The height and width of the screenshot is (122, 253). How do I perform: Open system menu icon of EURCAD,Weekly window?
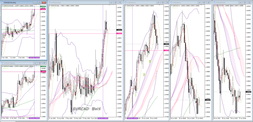(2, 63)
